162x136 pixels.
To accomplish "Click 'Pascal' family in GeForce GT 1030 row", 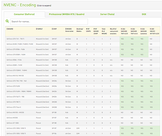I will click(x=38, y=123).
